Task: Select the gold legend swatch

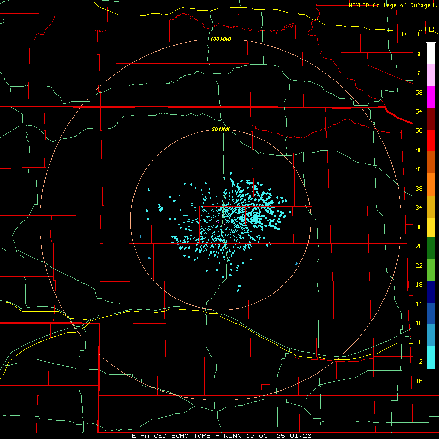Action: point(431,206)
